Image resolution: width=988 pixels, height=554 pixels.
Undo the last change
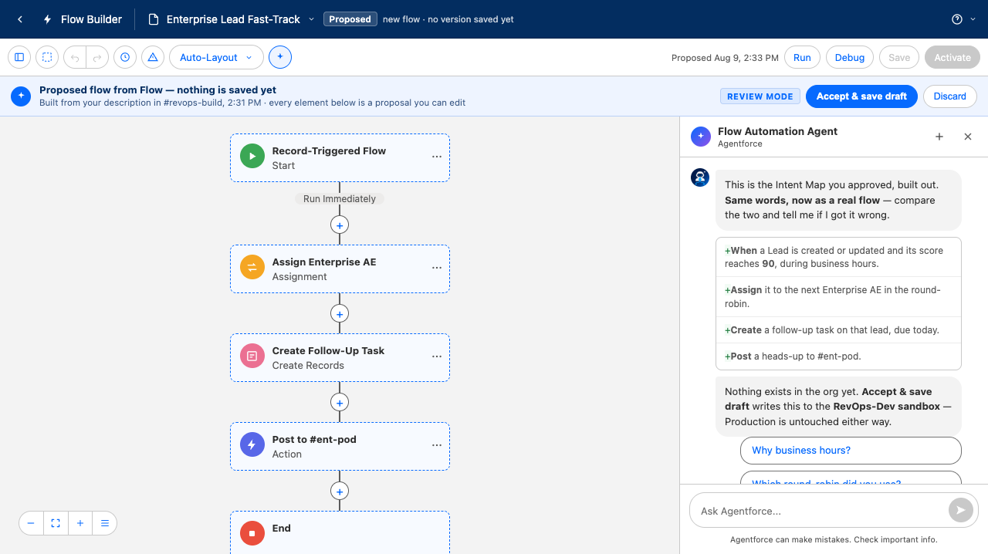(75, 57)
